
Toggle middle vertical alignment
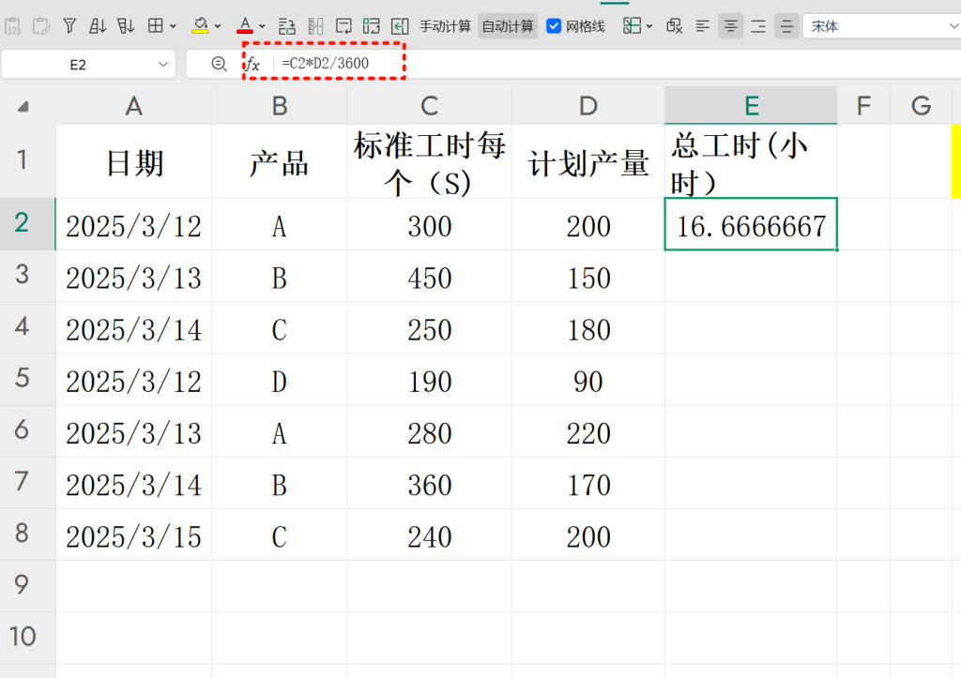[786, 26]
